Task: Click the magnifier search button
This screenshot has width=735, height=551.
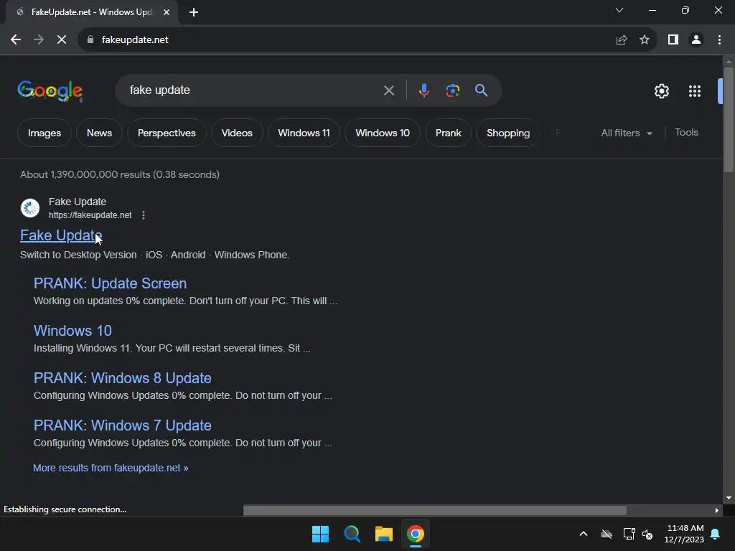Action: pos(481,90)
